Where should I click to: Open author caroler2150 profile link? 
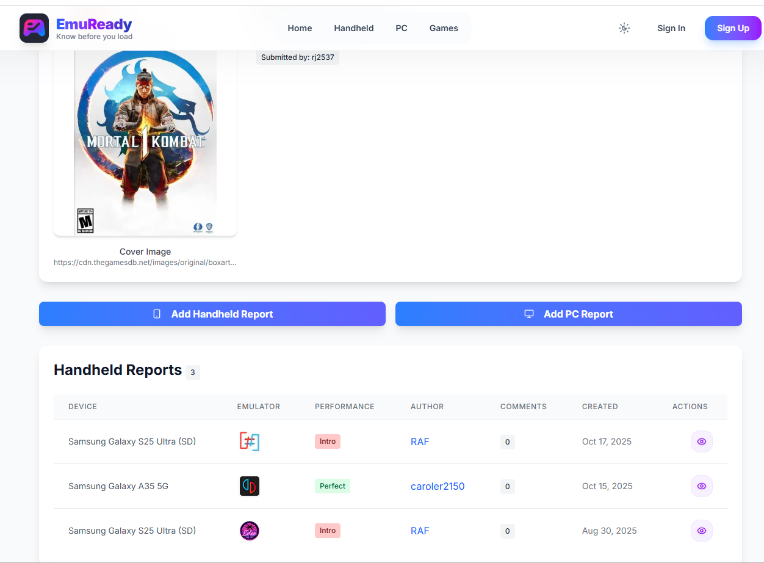coord(438,486)
